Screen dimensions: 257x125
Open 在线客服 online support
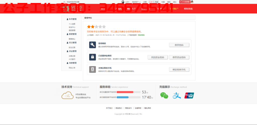(x=185, y=2)
